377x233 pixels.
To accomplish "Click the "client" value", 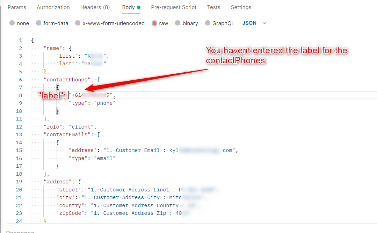I will [x=81, y=127].
